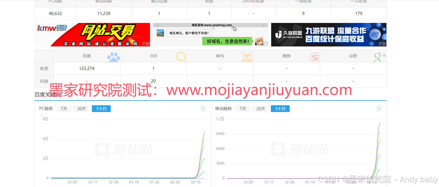Image resolution: width=439 pixels, height=187 pixels.
Task: Click 一月收录 value 179
Action: point(359,14)
